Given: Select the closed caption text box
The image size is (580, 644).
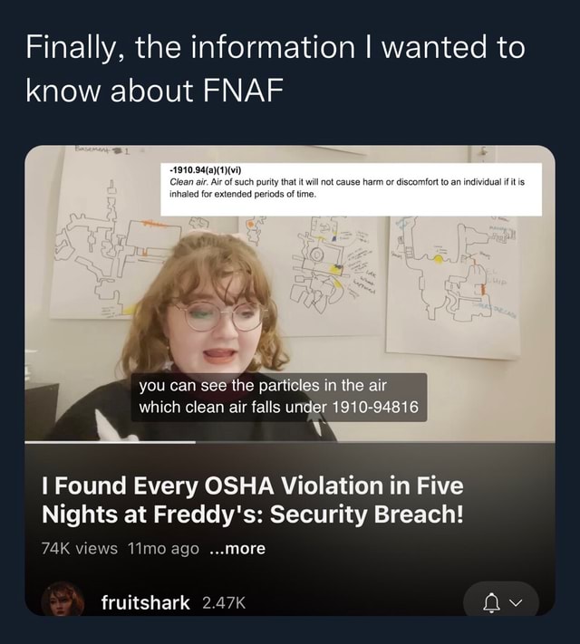Looking at the screenshot, I should pyautogui.click(x=279, y=397).
